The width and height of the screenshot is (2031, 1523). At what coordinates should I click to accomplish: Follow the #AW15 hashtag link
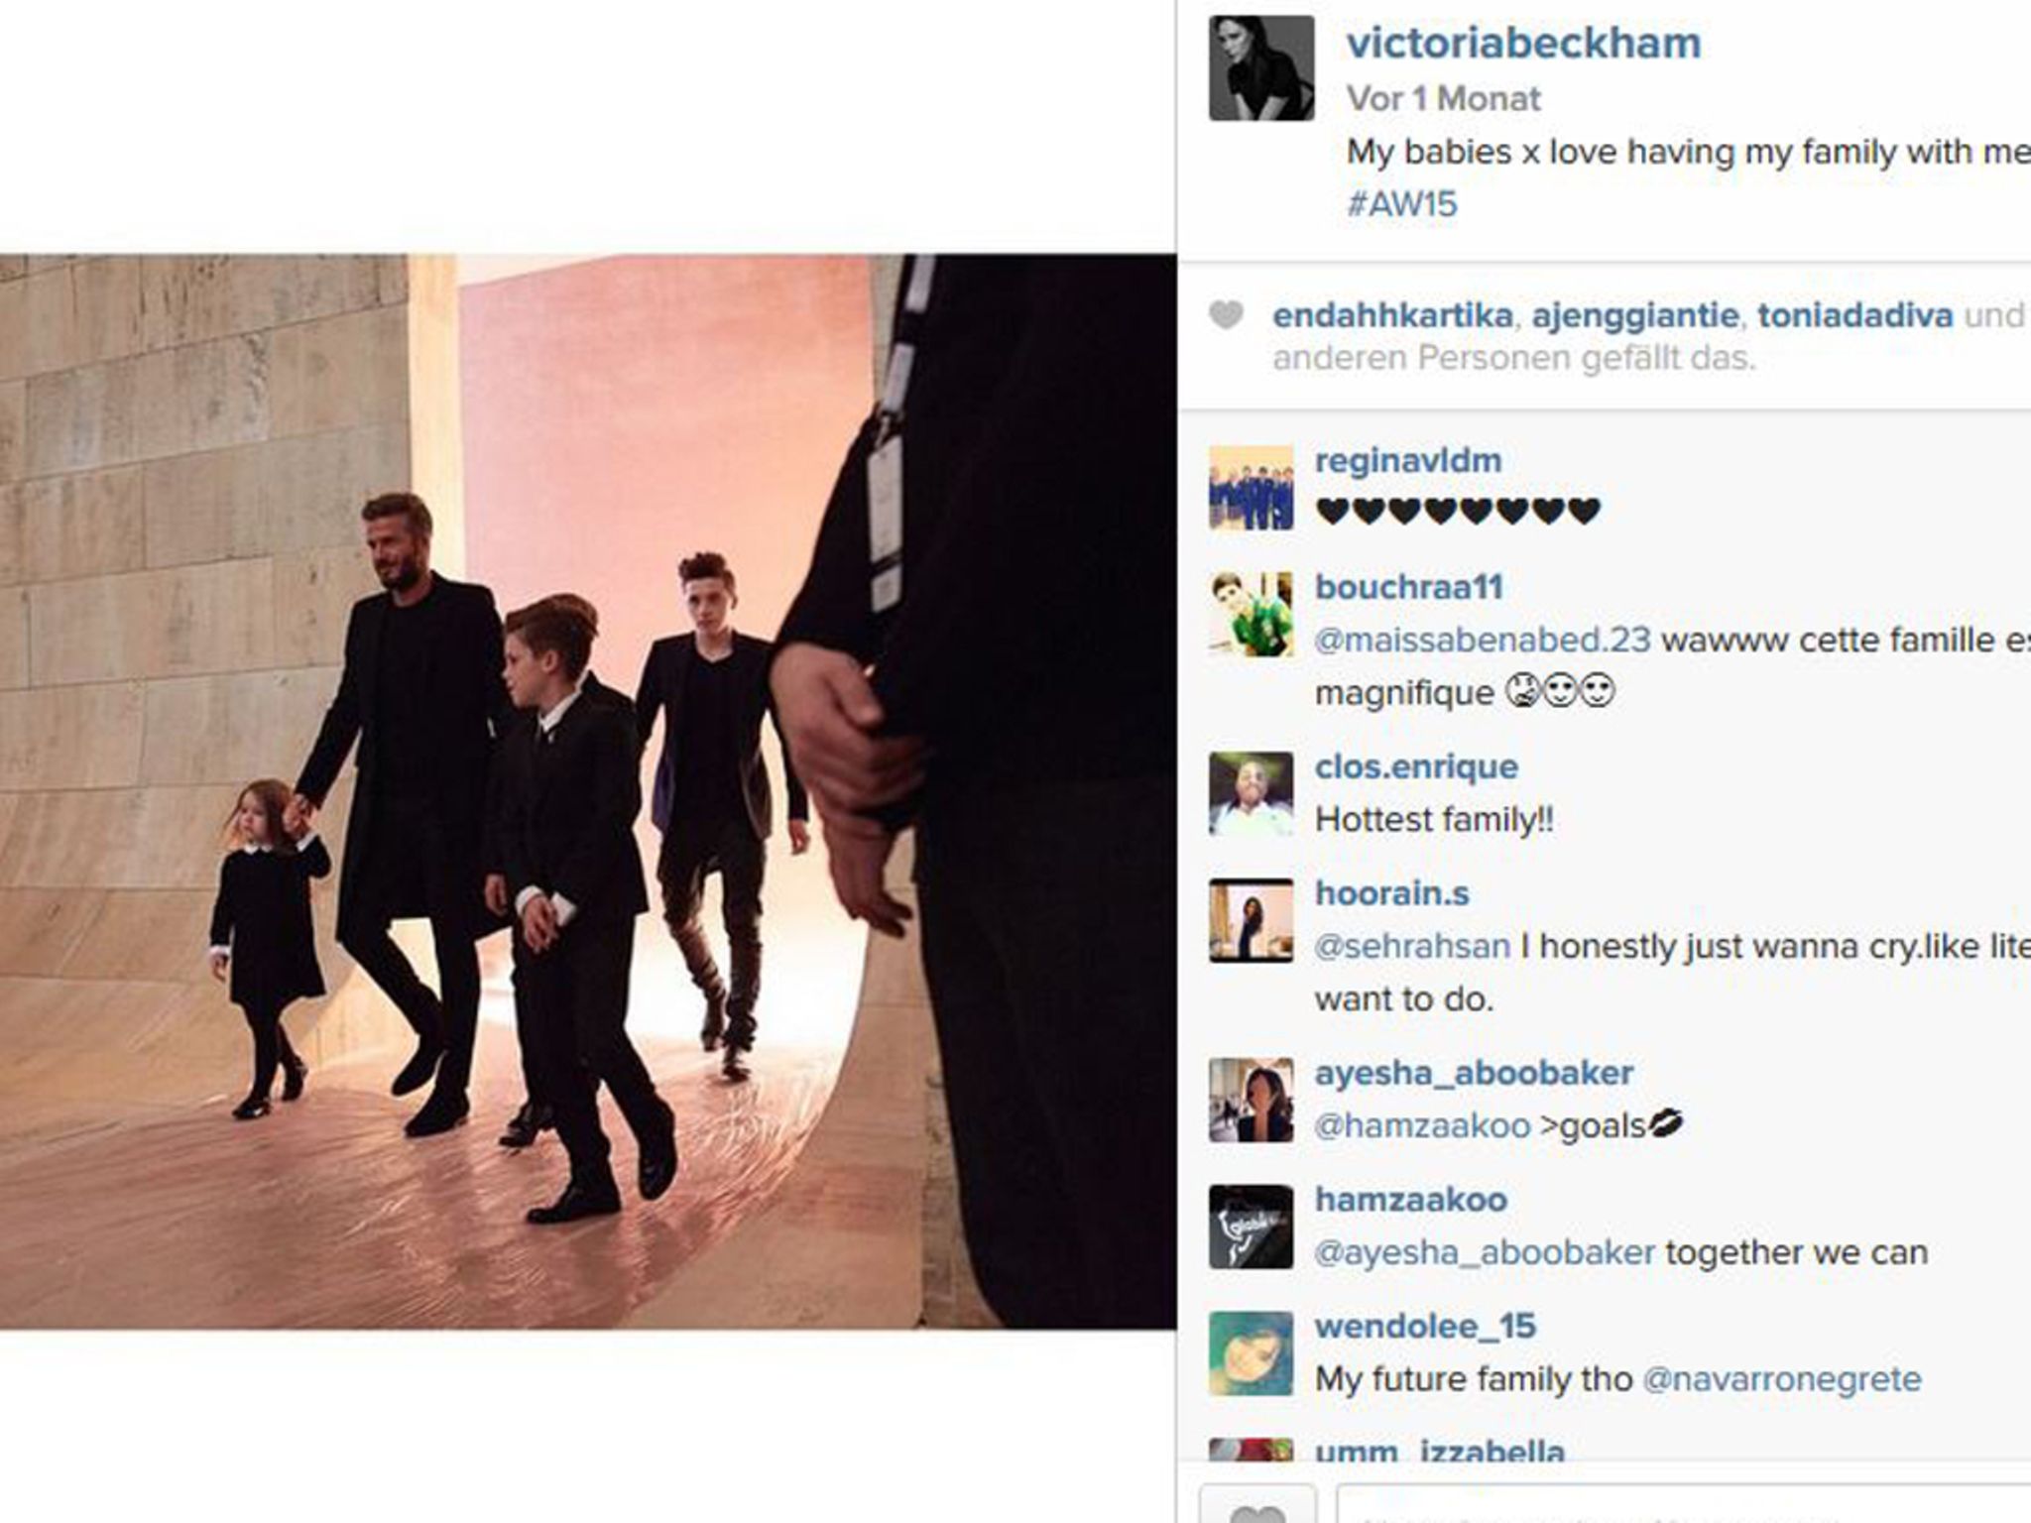pyautogui.click(x=1401, y=204)
